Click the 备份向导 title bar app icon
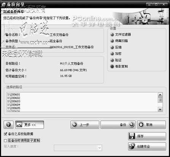The height and width of the screenshot is (157, 170). pyautogui.click(x=3, y=5)
